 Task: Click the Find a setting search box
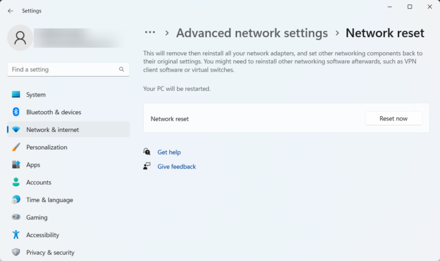(63, 70)
